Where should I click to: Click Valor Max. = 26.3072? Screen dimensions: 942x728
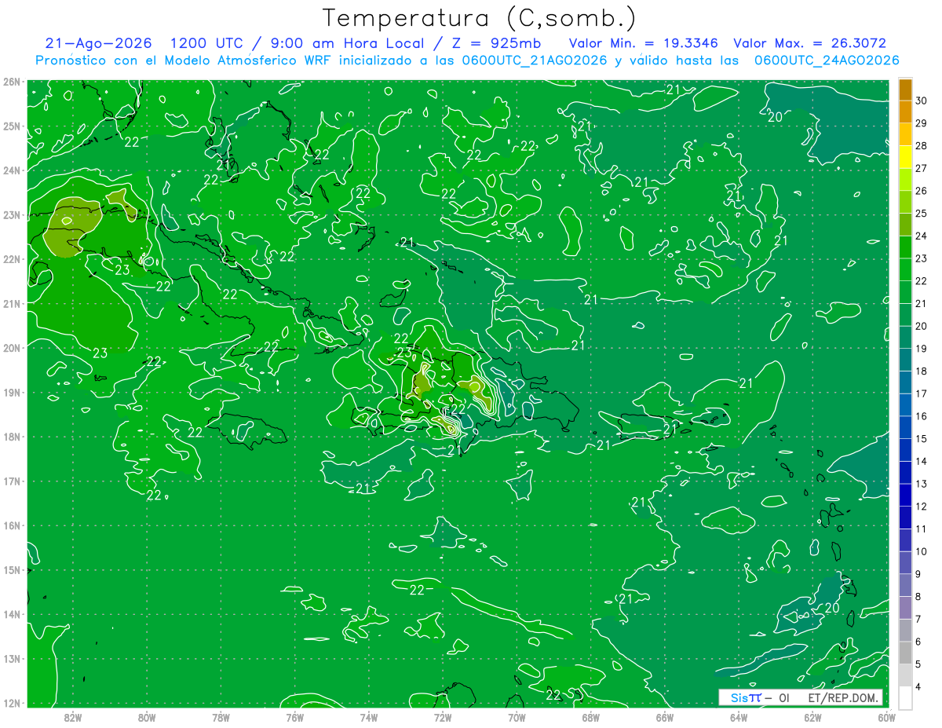tap(809, 43)
